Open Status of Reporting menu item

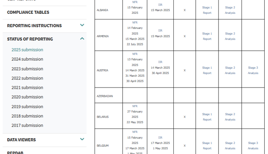click(x=30, y=39)
